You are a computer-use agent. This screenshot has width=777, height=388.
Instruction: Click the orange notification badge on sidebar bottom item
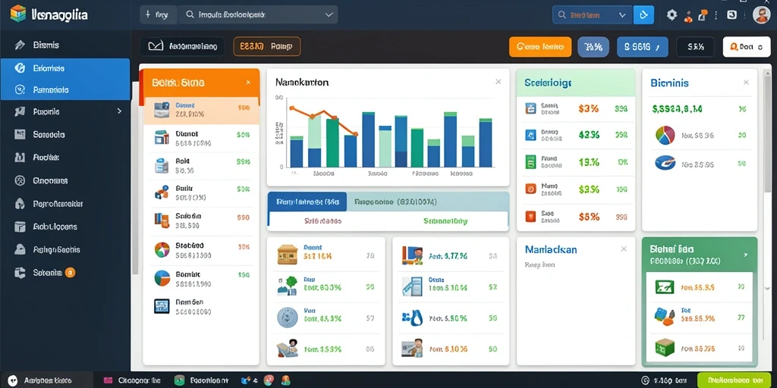[70, 272]
